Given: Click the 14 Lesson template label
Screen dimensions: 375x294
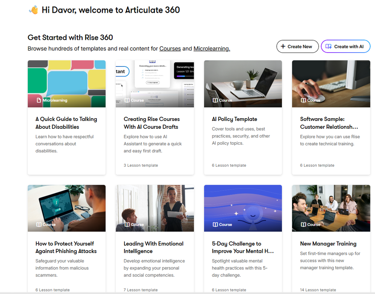Looking at the screenshot, I should 318,290.
